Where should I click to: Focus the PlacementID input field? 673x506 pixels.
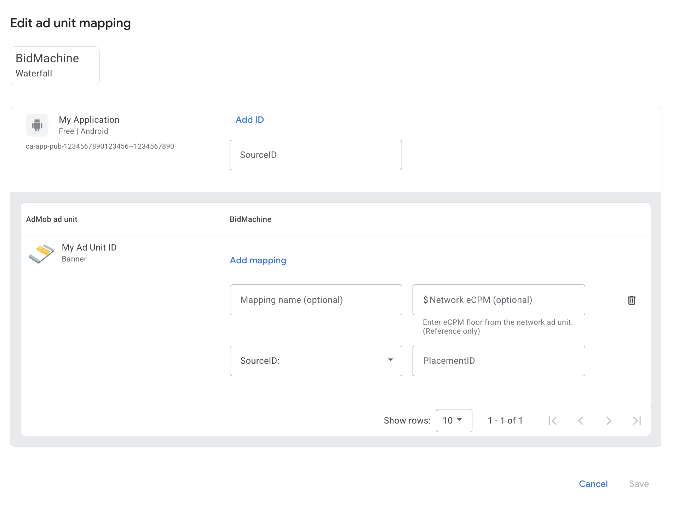click(x=499, y=361)
